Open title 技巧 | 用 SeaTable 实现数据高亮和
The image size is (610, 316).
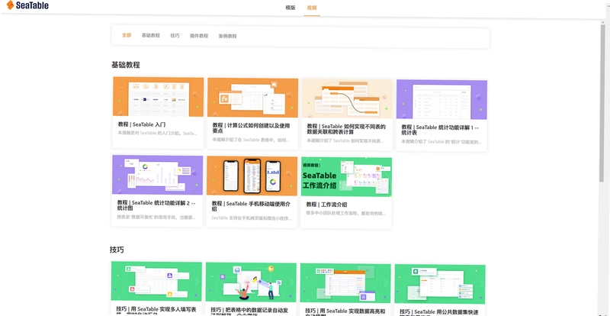[x=345, y=311]
